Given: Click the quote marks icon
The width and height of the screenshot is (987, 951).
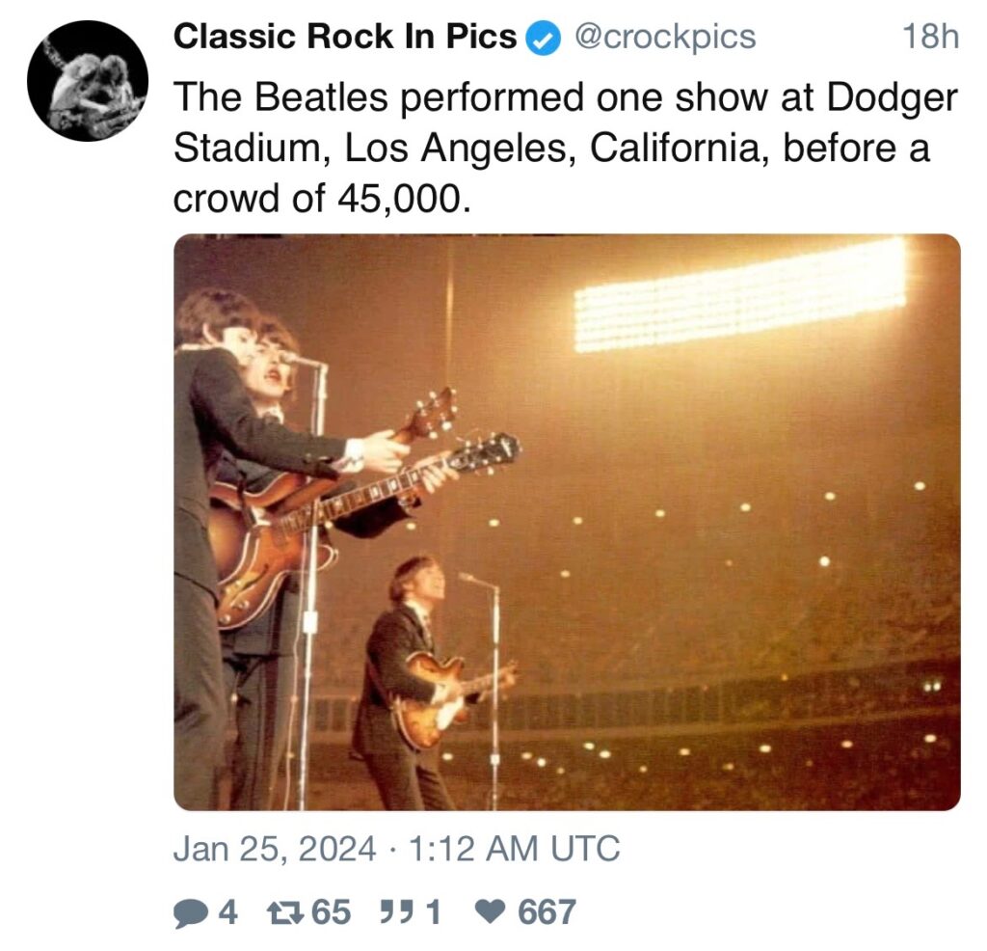Looking at the screenshot, I should 394,910.
